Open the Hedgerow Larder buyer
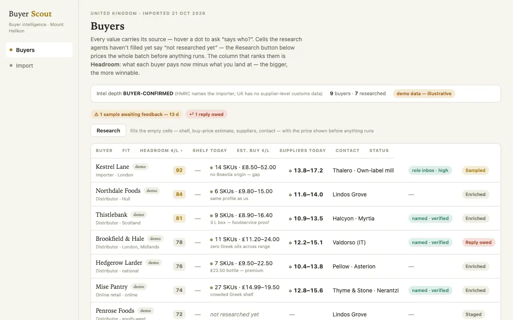The height and width of the screenshot is (320, 513). pyautogui.click(x=119, y=263)
